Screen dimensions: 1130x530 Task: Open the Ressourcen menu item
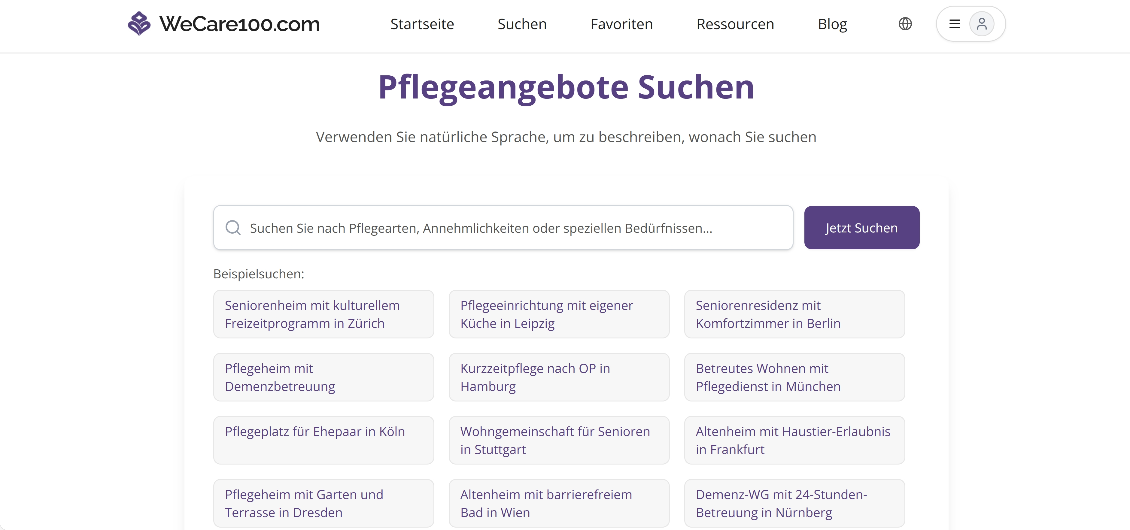click(x=735, y=24)
